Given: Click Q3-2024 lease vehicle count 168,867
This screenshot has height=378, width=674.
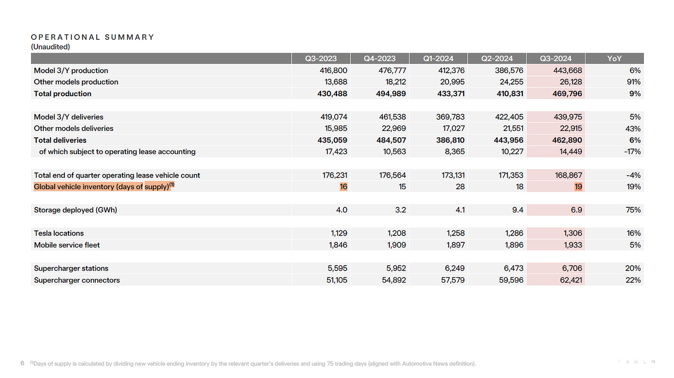Looking at the screenshot, I should pos(568,175).
